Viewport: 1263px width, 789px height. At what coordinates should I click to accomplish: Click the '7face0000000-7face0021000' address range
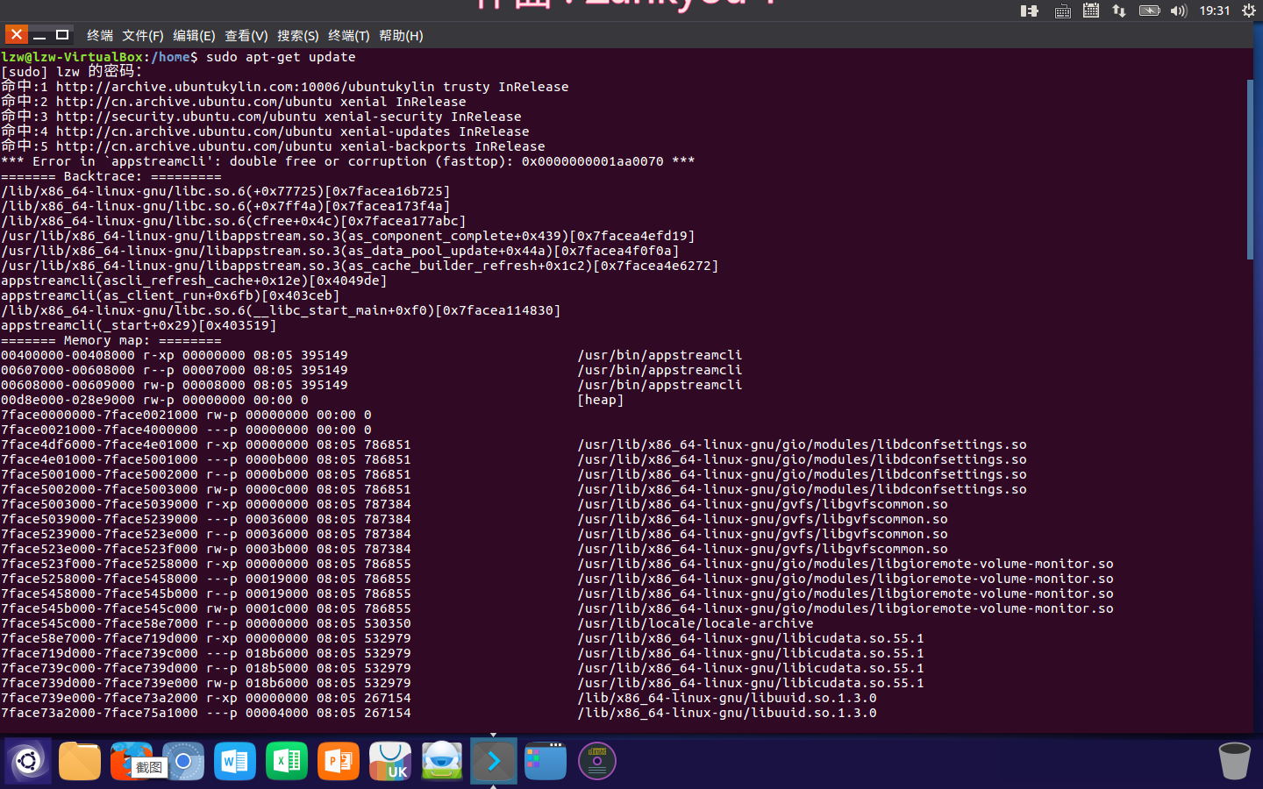pos(99,415)
